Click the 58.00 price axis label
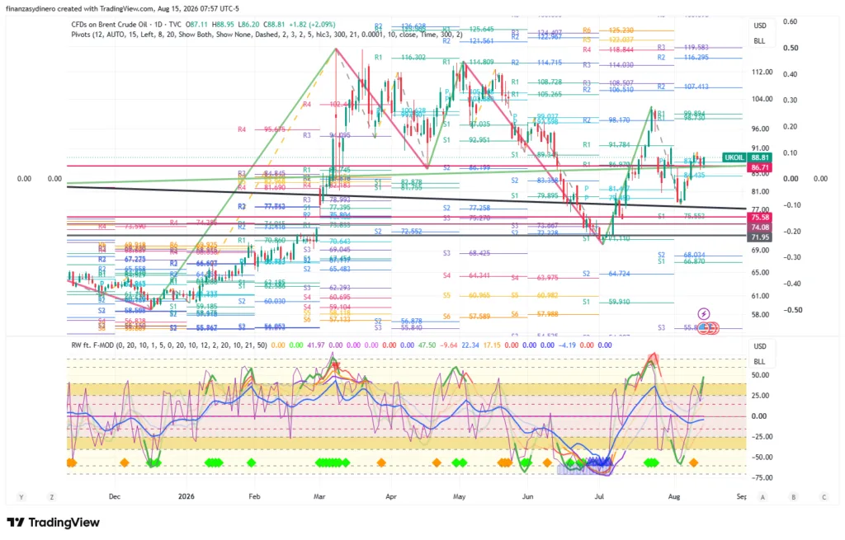The width and height of the screenshot is (845, 540). [760, 315]
